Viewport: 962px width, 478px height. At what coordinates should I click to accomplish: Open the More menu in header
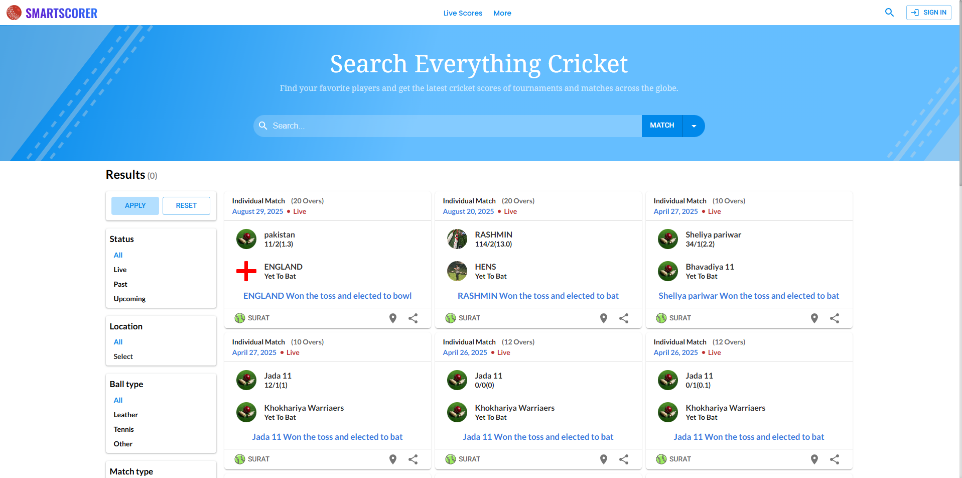point(502,13)
